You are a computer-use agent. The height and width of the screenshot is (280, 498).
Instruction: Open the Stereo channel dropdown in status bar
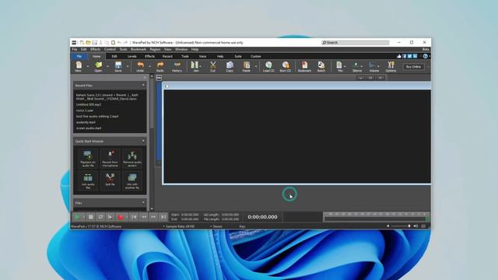[216, 226]
